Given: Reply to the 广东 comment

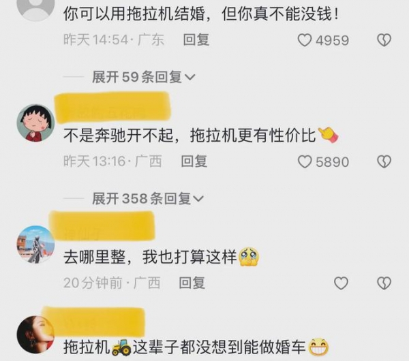Looking at the screenshot, I should click(x=196, y=40).
